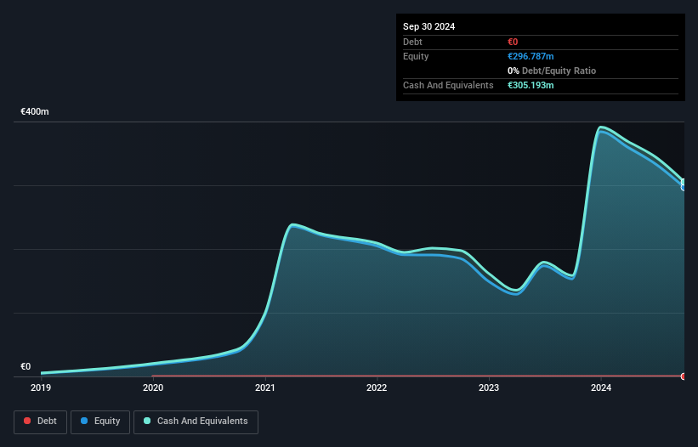Click the 2021 x-axis label
The image size is (698, 447).
[265, 388]
